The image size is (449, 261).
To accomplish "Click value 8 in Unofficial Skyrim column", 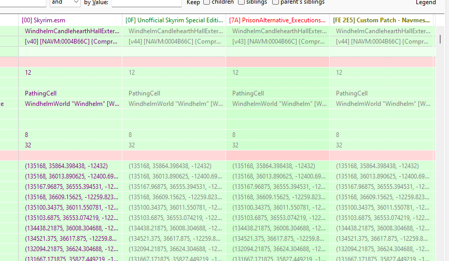I will coord(174,135).
